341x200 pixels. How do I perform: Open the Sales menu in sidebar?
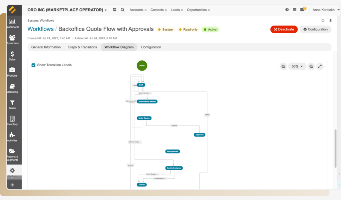(x=12, y=56)
